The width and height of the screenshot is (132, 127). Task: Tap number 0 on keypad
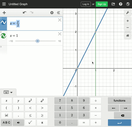coord(60,123)
